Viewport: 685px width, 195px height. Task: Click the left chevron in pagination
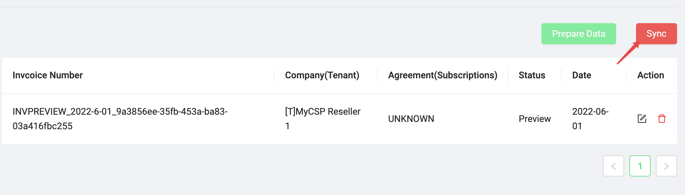pyautogui.click(x=614, y=166)
